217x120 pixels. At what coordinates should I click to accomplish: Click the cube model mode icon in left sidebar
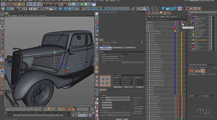(2, 27)
